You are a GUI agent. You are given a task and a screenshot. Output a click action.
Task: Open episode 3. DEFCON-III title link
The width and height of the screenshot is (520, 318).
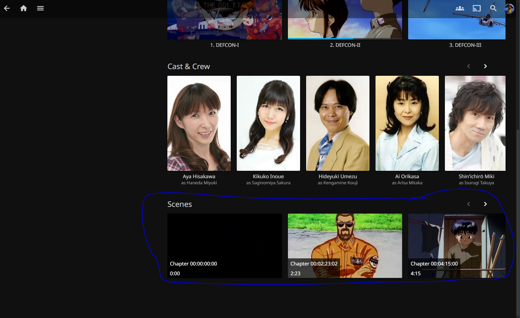point(465,45)
